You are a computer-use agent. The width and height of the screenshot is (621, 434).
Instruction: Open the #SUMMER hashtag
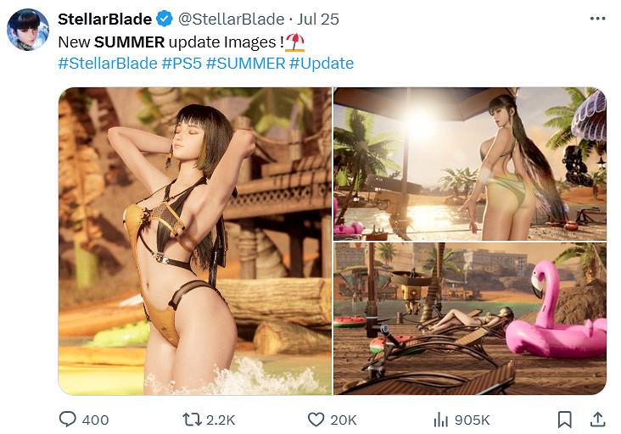pos(245,64)
